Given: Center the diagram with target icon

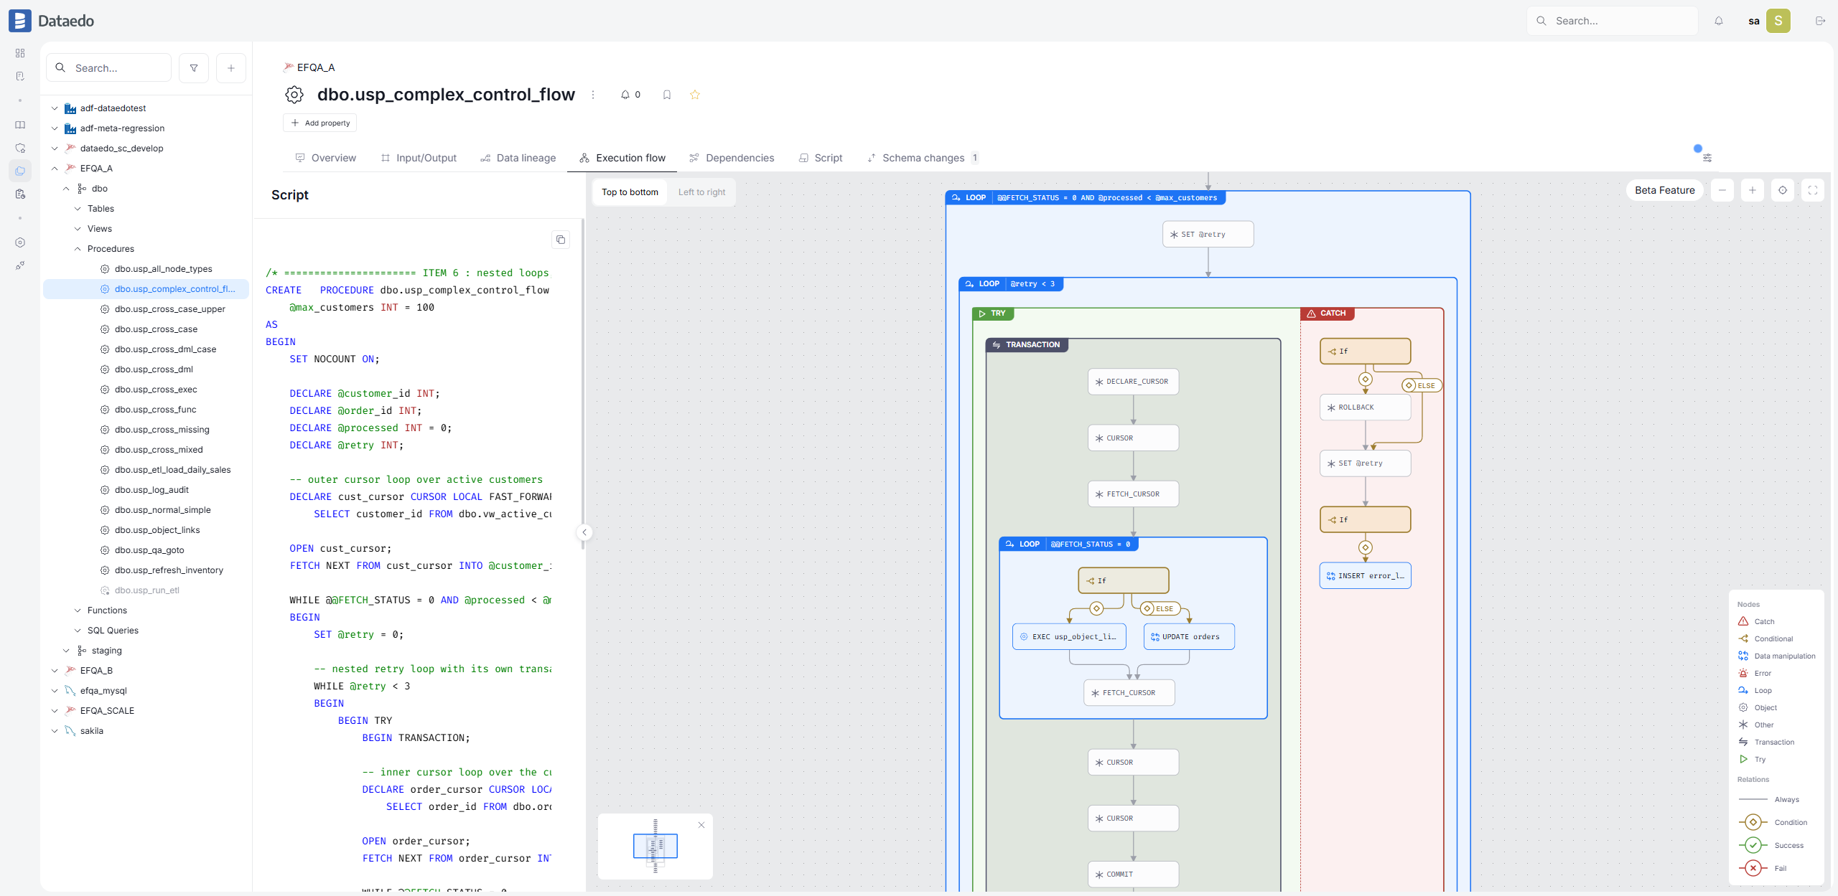Looking at the screenshot, I should pyautogui.click(x=1783, y=190).
